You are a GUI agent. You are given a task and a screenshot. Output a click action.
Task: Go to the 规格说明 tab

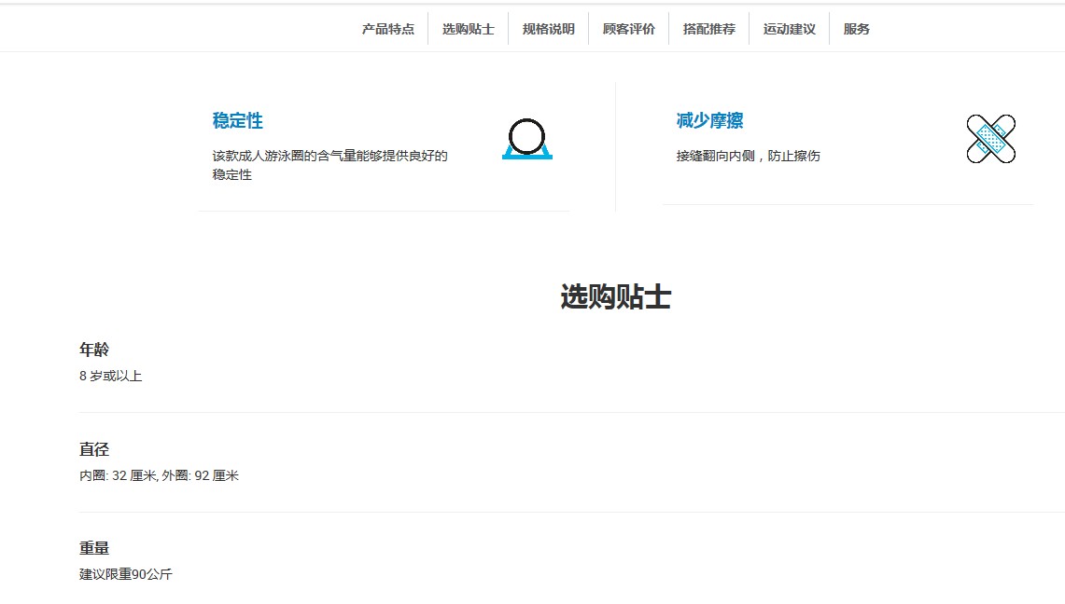[x=548, y=29]
